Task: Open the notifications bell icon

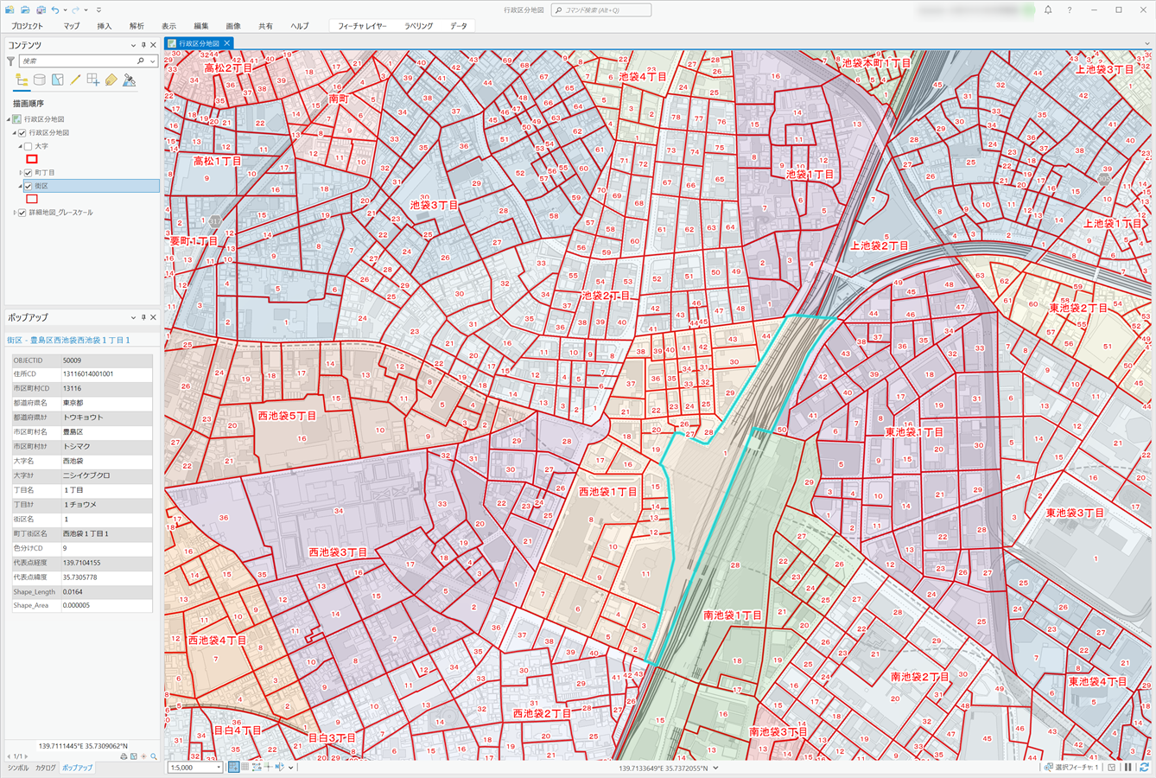Action: [x=1048, y=10]
